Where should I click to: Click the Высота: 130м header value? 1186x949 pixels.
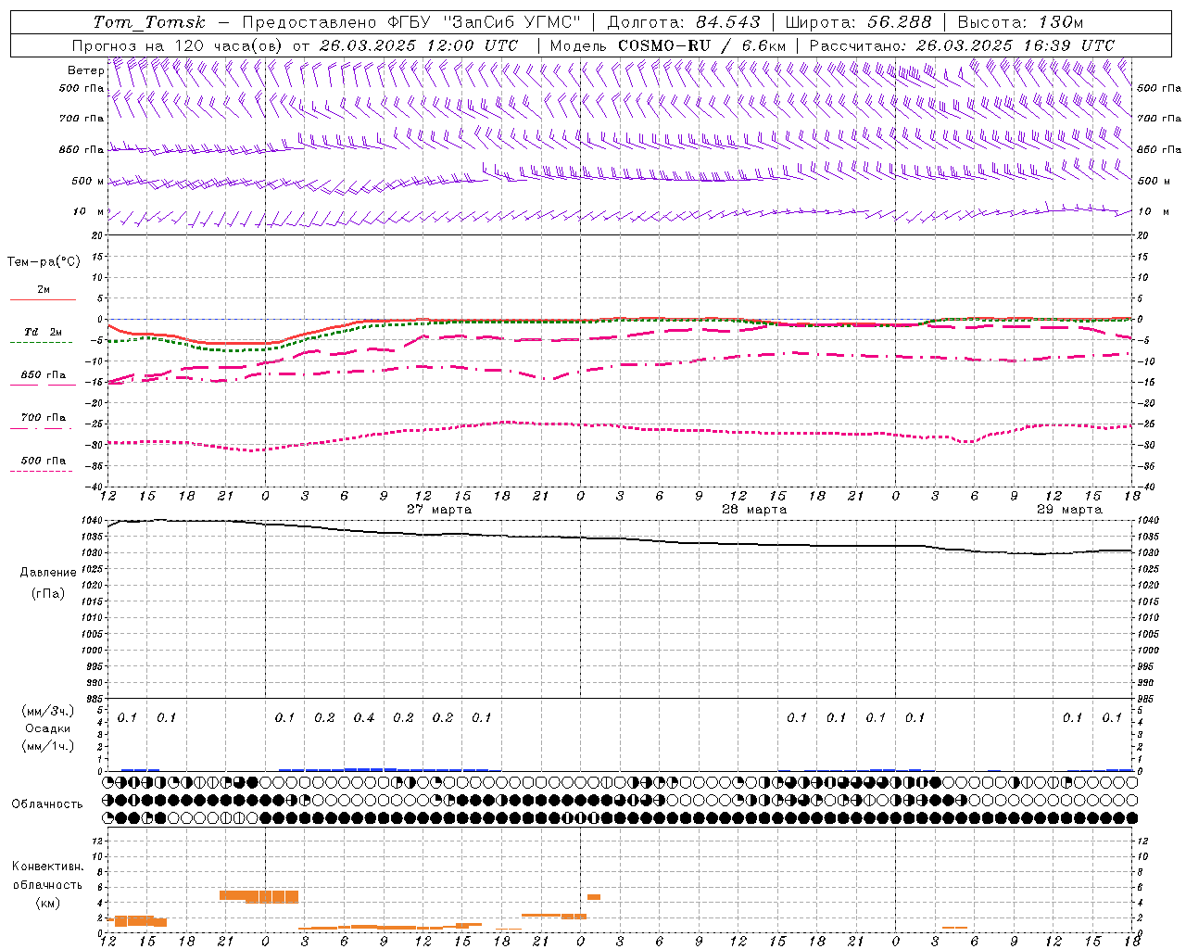point(1020,22)
